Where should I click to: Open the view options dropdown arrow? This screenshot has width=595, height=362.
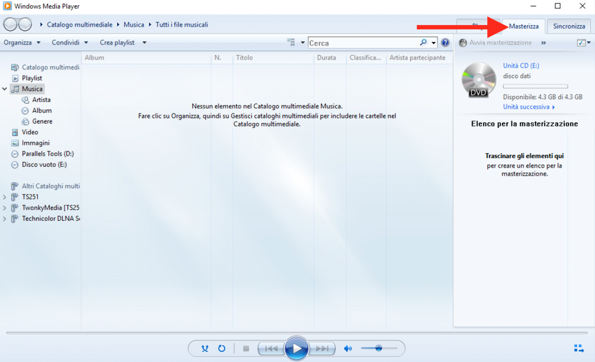tap(303, 43)
